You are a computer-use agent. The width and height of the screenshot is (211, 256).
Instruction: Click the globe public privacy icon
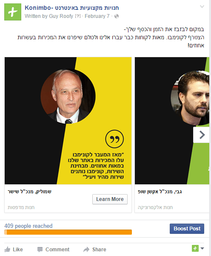coord(117,16)
